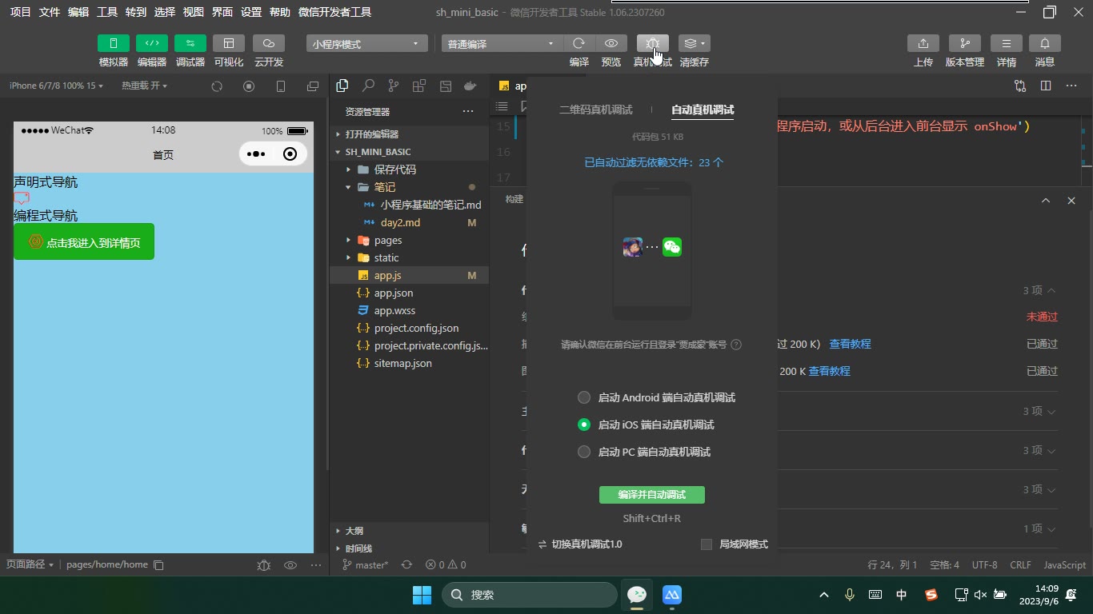The width and height of the screenshot is (1093, 614).
Task: Expand the 大纲 outline section
Action: tap(354, 531)
